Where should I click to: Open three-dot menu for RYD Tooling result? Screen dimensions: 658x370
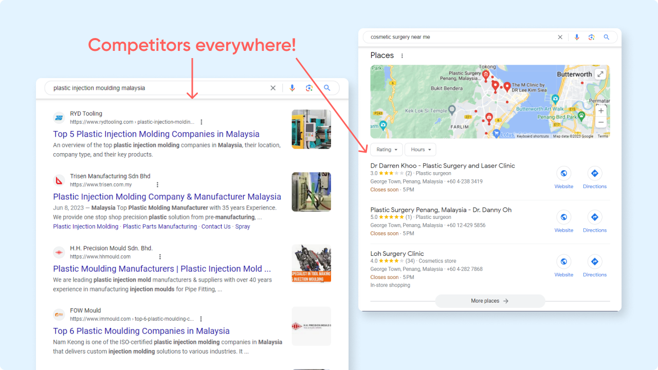click(202, 122)
